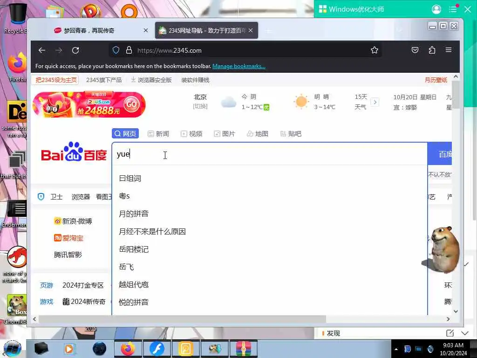Viewport: 477px width, 358px height.
Task: Open 2024打金专区 link
Action: 83,285
